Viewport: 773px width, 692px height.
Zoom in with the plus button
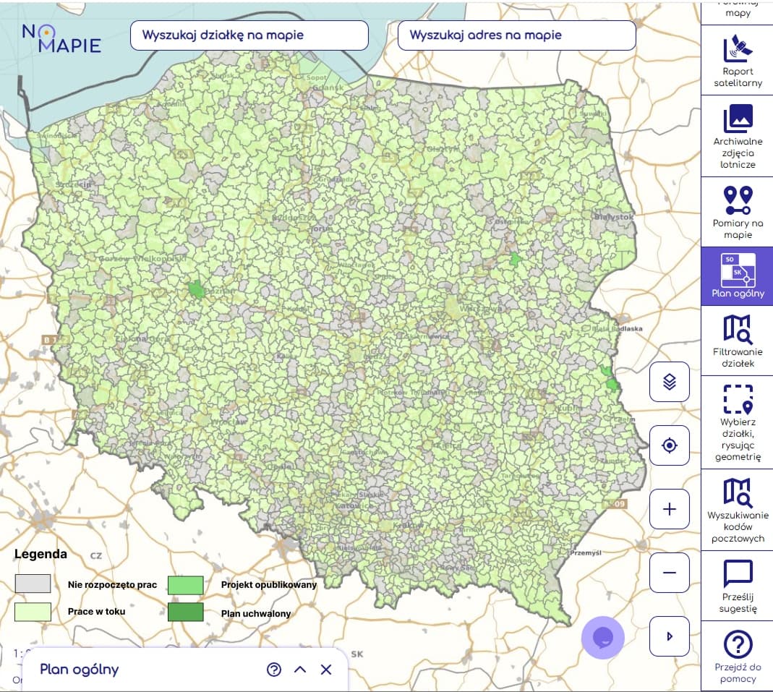click(669, 509)
